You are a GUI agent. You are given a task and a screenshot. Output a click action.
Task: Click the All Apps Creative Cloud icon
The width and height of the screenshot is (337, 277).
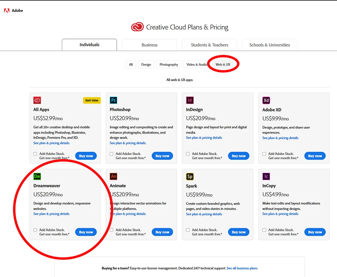click(x=37, y=100)
